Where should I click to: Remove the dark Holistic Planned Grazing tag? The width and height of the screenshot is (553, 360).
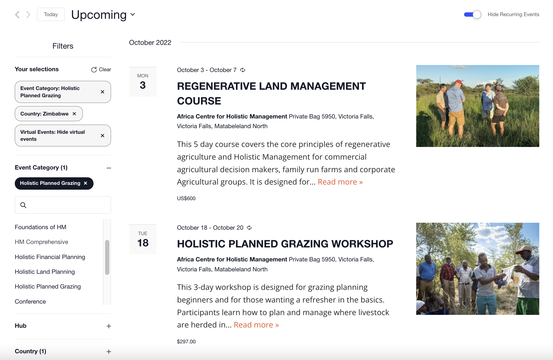[x=85, y=183]
